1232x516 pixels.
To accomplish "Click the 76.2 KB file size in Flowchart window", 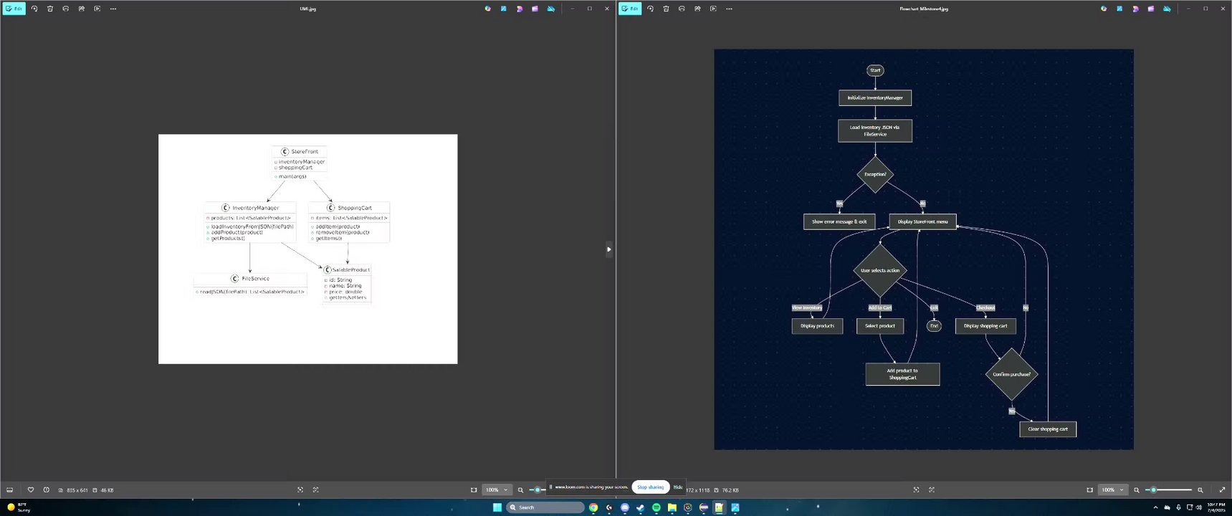I will click(x=730, y=490).
